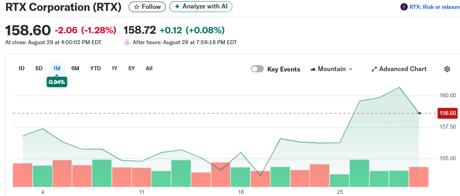Viewport: 460px width, 196px height.
Task: Click the date label 4 on axis
Action: click(43, 192)
